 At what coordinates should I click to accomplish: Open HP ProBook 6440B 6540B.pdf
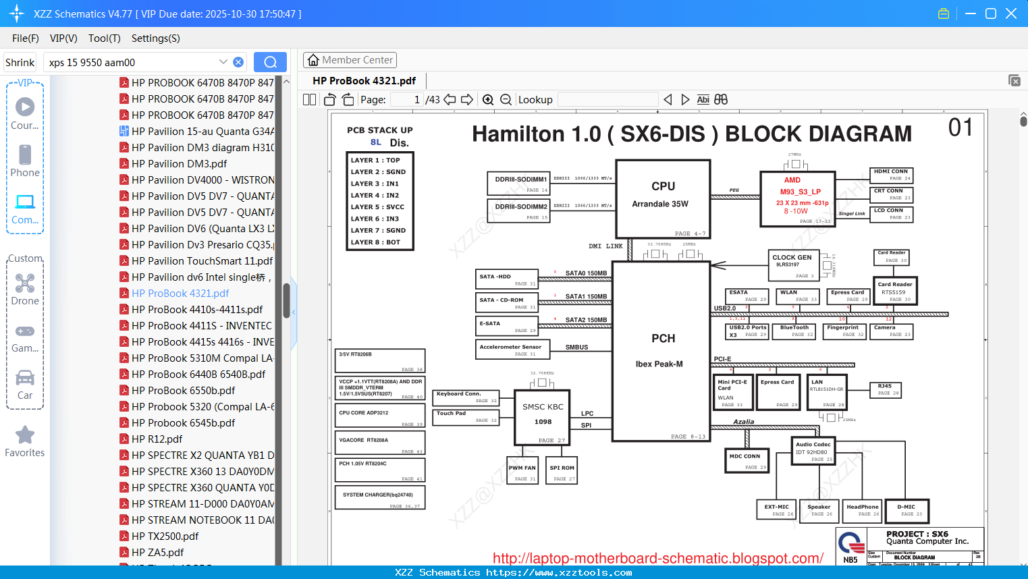[198, 374]
